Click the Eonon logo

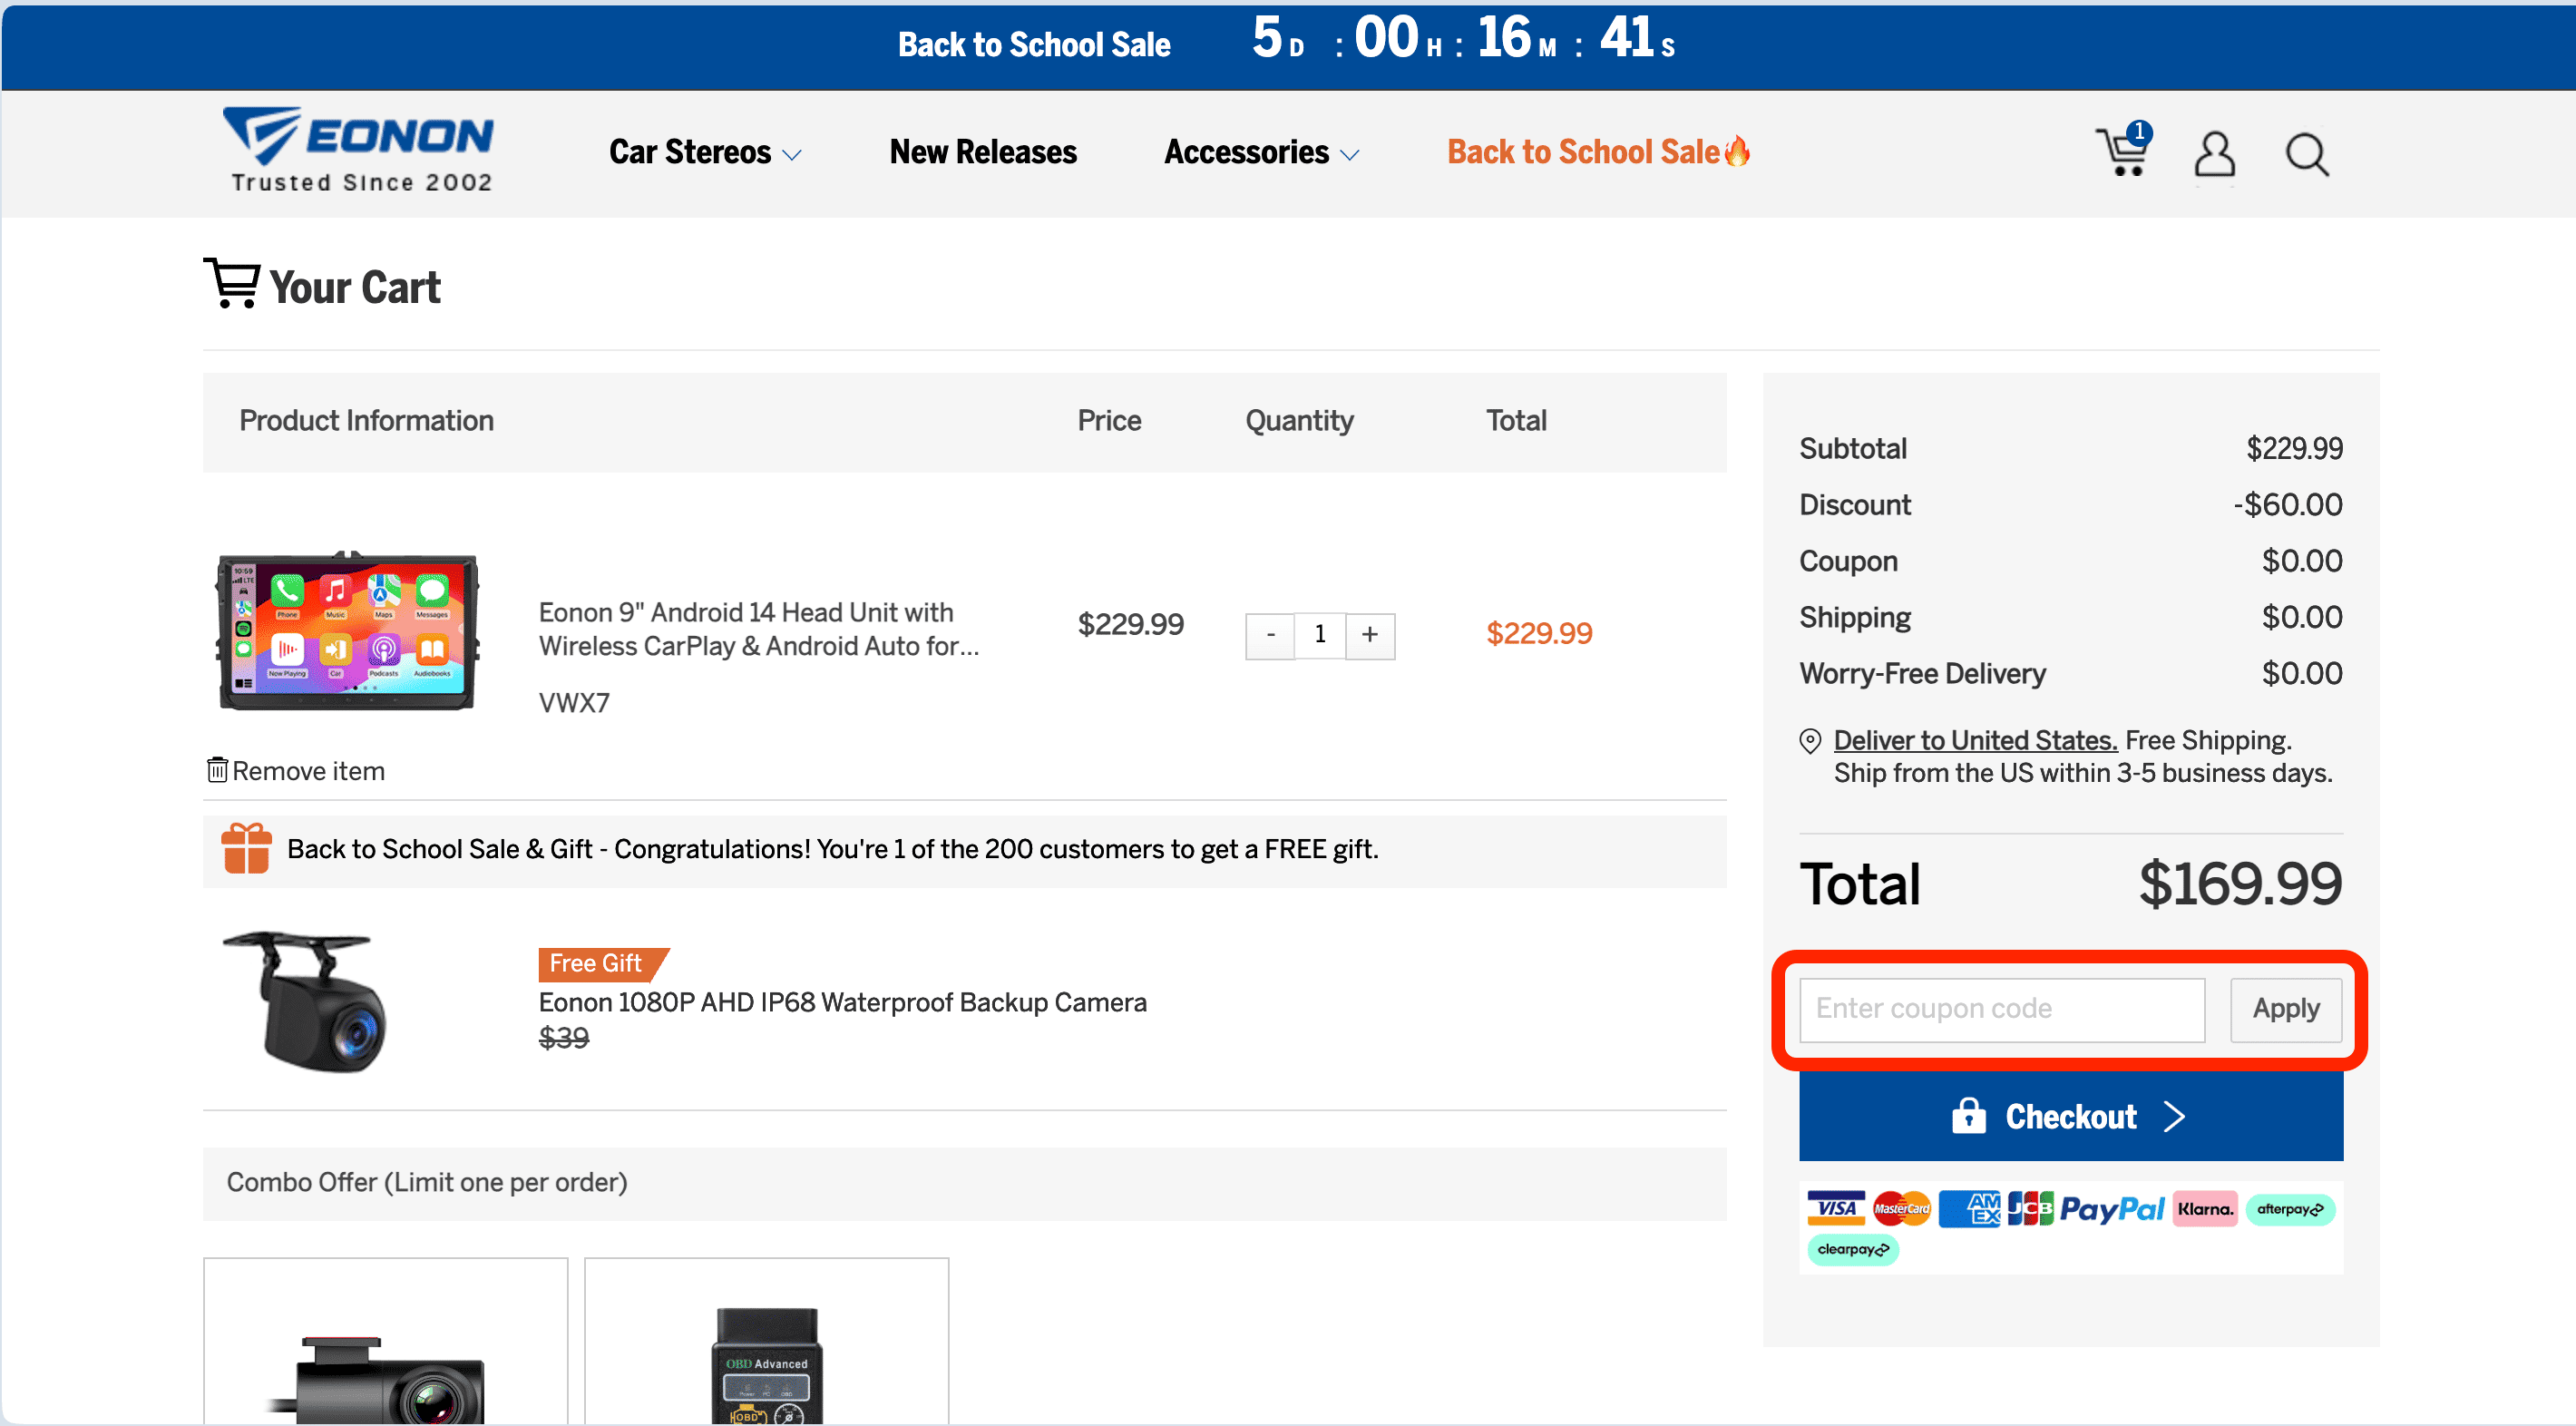(359, 149)
